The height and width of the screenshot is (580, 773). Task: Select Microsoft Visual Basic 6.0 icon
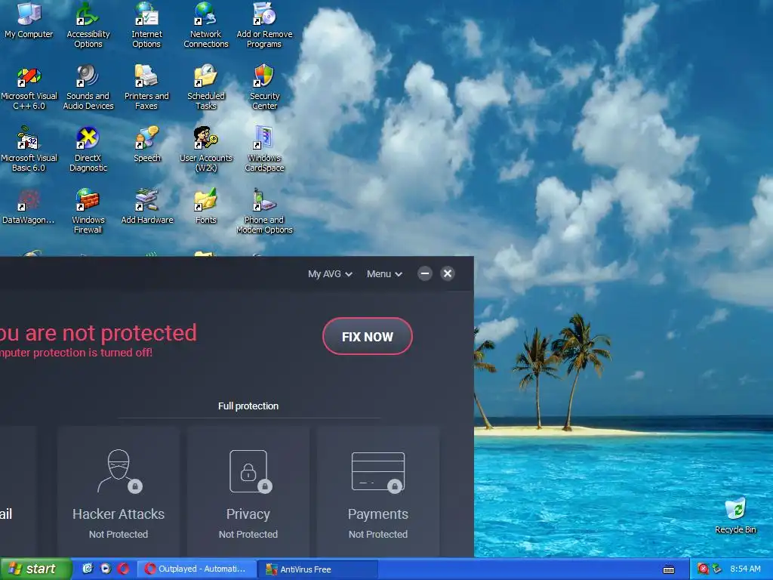(29, 150)
